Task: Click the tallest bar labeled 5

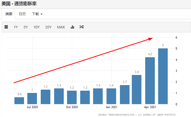Action: click(163, 76)
